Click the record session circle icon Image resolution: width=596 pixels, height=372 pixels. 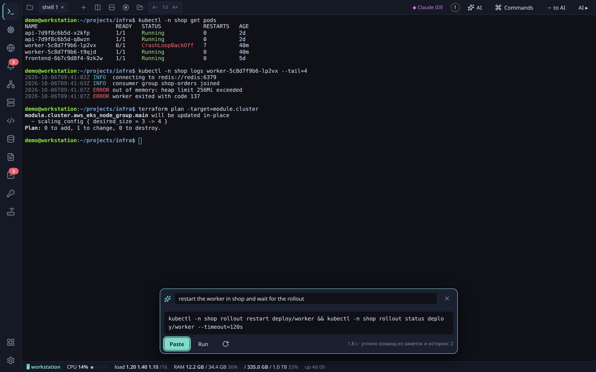tap(126, 7)
